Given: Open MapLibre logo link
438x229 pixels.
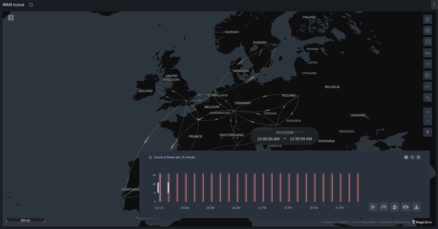Looking at the screenshot, I should click(x=422, y=222).
